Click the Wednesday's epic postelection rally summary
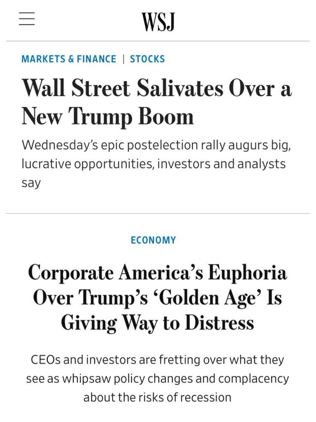This screenshot has width=316, height=422. tap(156, 164)
